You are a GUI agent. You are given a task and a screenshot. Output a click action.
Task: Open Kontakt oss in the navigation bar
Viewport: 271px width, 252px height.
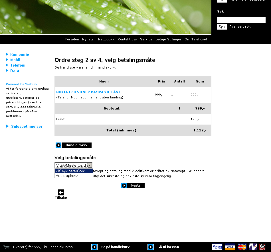(x=127, y=39)
